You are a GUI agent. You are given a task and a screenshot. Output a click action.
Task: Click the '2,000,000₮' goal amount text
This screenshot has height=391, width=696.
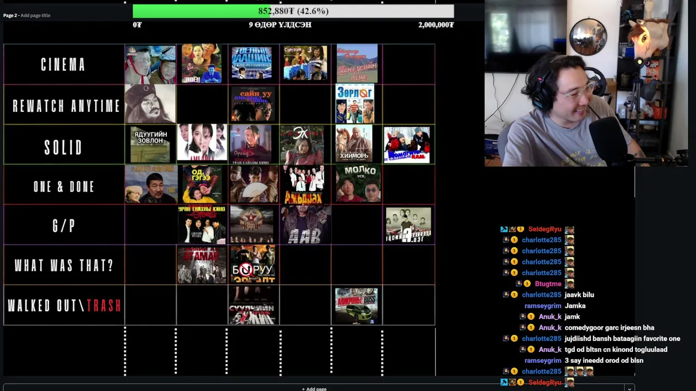point(436,25)
